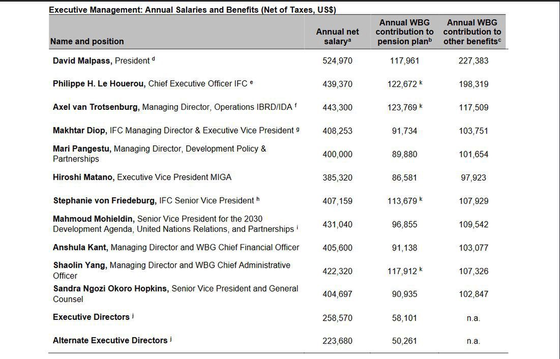Click Shaolin Yang's pension contribution 117,912
The height and width of the screenshot is (359, 560).
coord(402,272)
